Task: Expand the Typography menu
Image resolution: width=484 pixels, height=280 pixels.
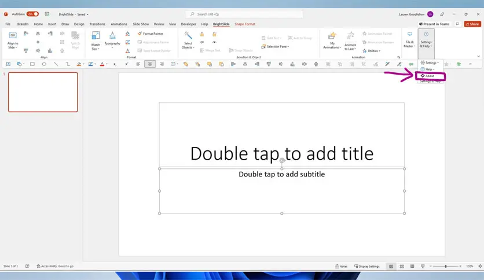Action: click(112, 40)
